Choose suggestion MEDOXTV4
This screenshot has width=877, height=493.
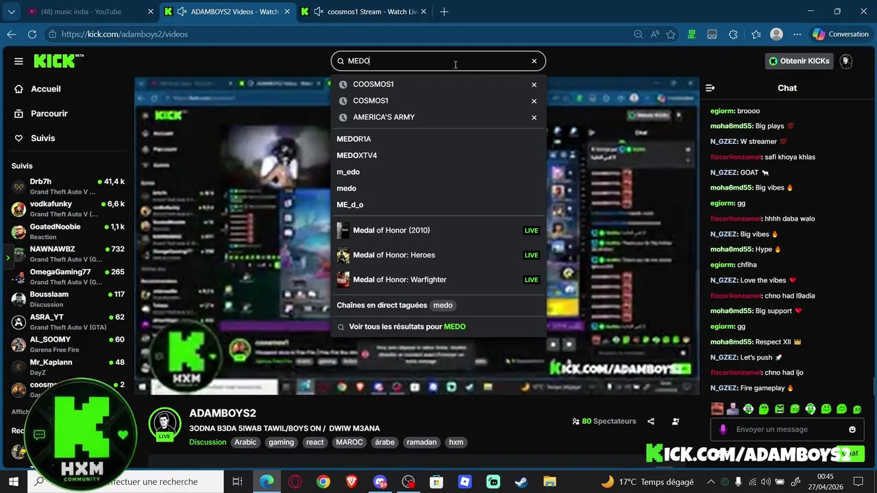point(356,155)
